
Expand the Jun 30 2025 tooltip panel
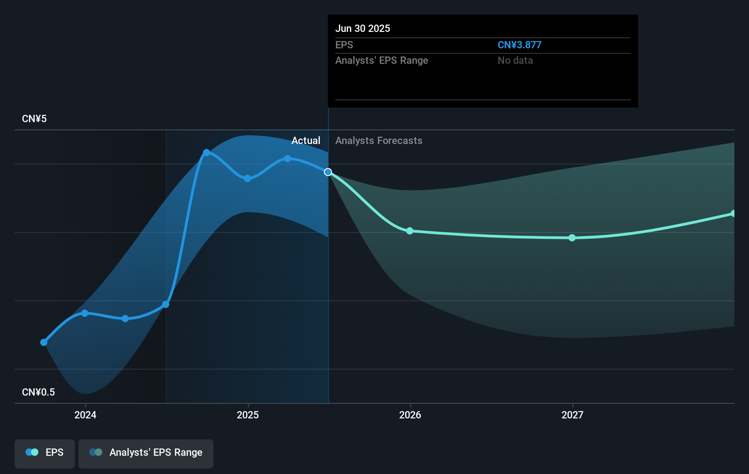click(482, 62)
